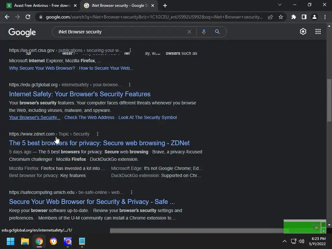Open the Brave browser taskbar icon
The height and width of the screenshot is (249, 332).
53,241
